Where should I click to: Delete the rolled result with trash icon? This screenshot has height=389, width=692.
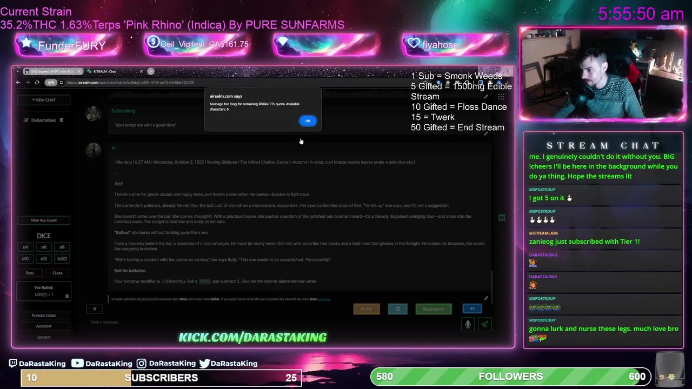click(67, 296)
